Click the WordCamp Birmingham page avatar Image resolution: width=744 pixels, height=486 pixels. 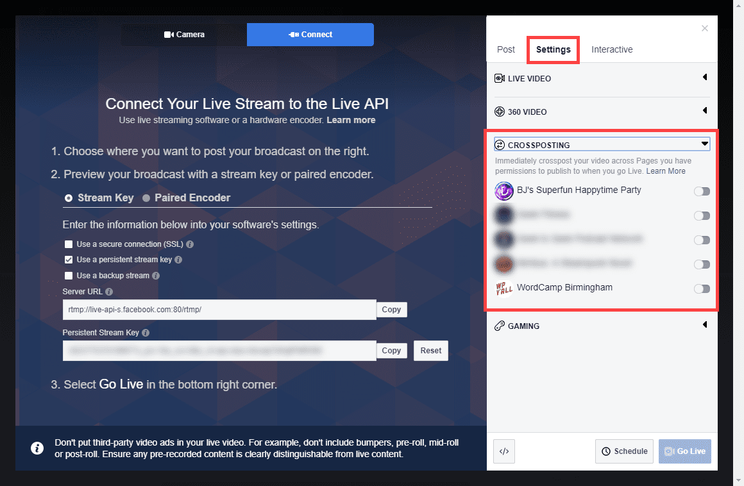[504, 288]
